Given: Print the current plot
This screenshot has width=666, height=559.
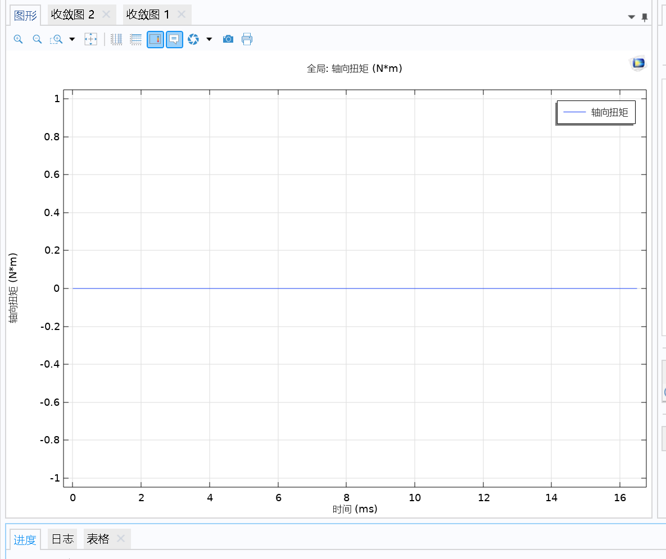Looking at the screenshot, I should (x=247, y=39).
